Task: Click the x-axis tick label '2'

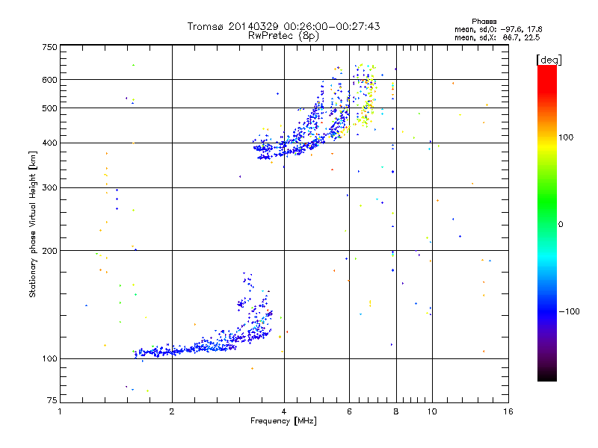Action: pos(172,411)
